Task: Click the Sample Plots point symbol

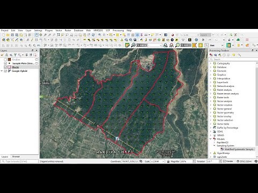Action: point(9,63)
